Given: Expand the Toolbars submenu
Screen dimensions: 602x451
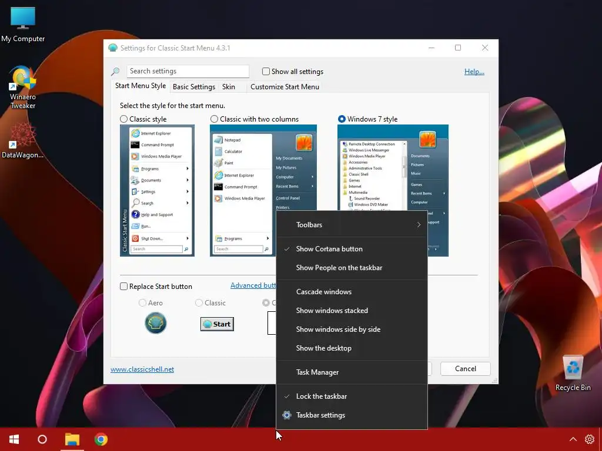Looking at the screenshot, I should point(352,225).
